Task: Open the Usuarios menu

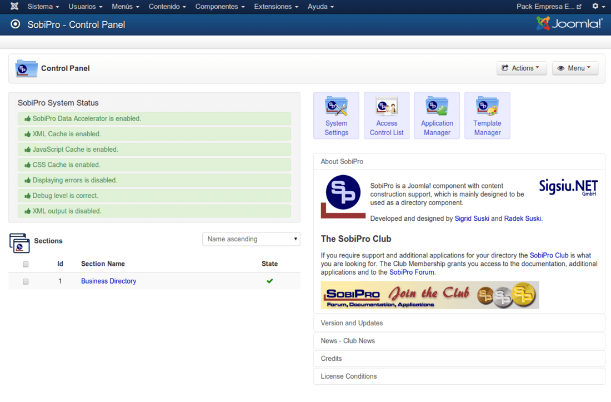Action: 86,7
